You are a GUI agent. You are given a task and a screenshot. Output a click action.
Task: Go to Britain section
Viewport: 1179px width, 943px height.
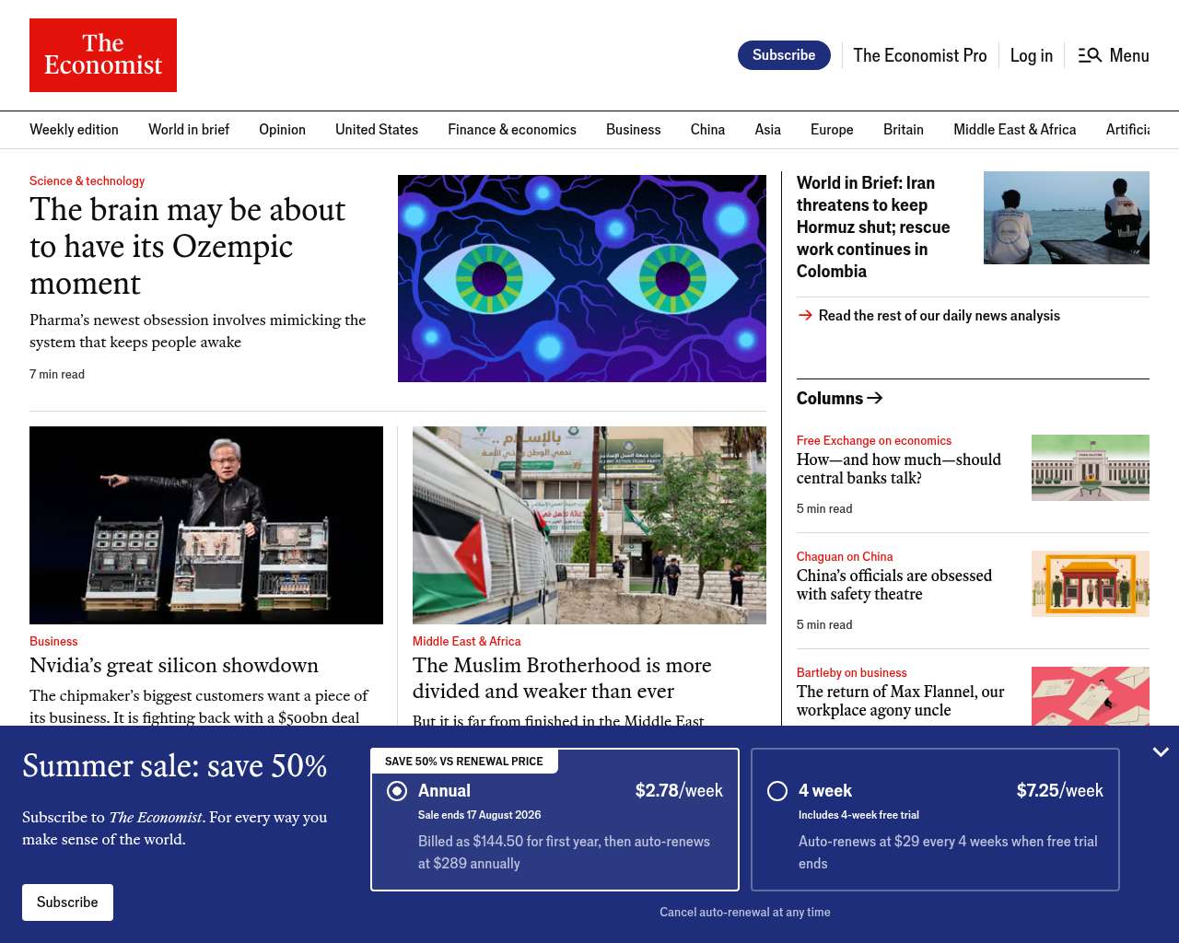pos(904,130)
